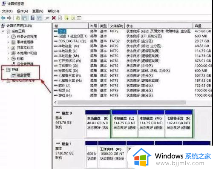Screen dimensions: 213x169
Task: Select the 磁盘 1 disk label
Action: click(67, 144)
